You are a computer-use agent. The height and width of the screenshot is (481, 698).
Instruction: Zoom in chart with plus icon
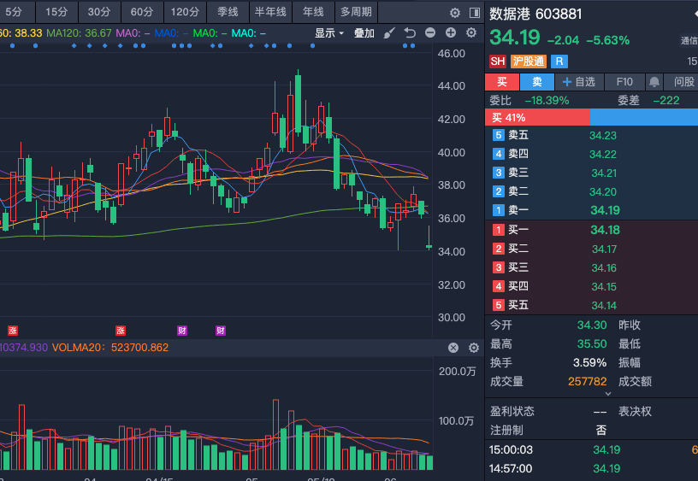[x=451, y=32]
